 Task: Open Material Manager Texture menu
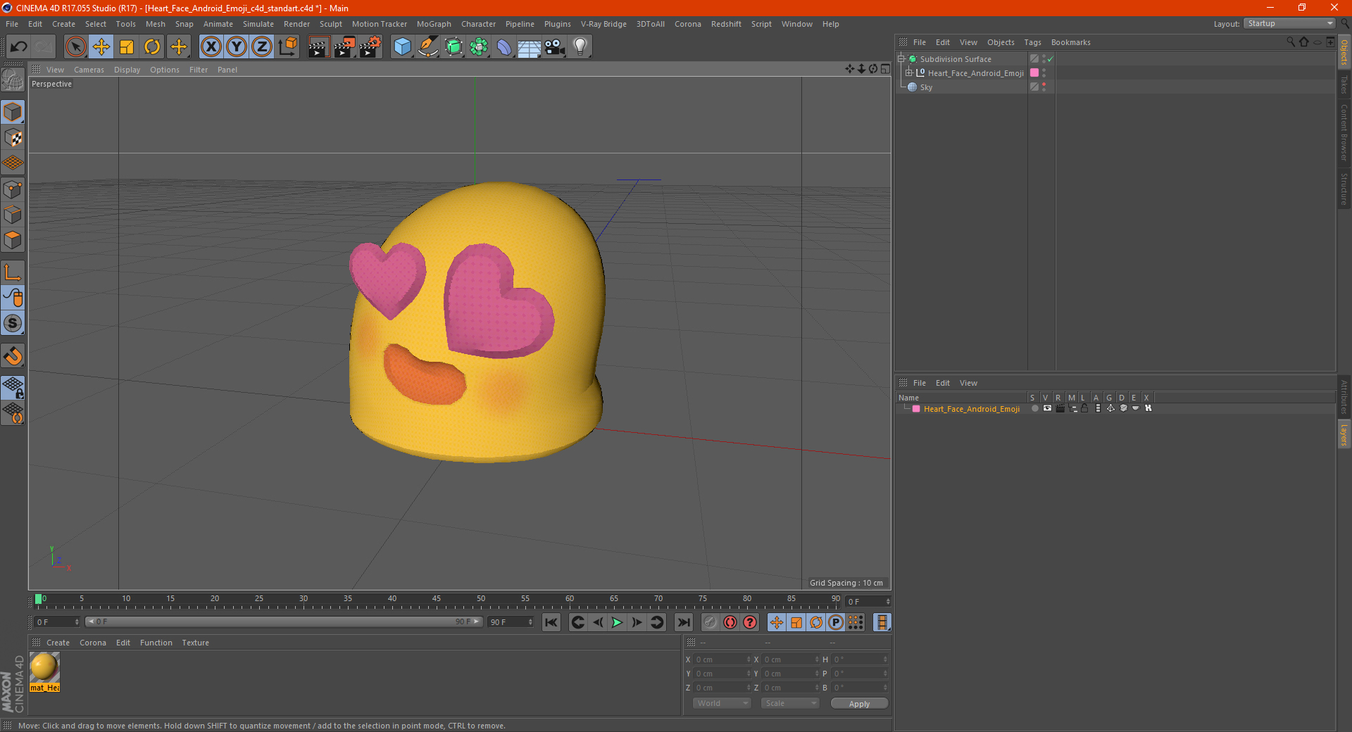click(x=195, y=643)
